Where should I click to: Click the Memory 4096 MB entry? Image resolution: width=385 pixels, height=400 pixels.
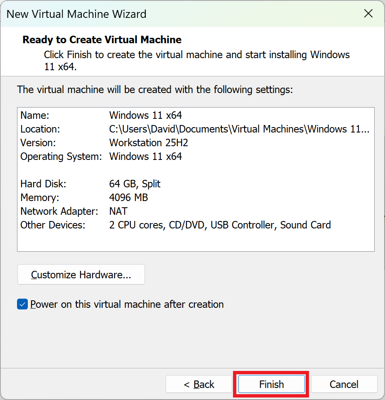(128, 197)
